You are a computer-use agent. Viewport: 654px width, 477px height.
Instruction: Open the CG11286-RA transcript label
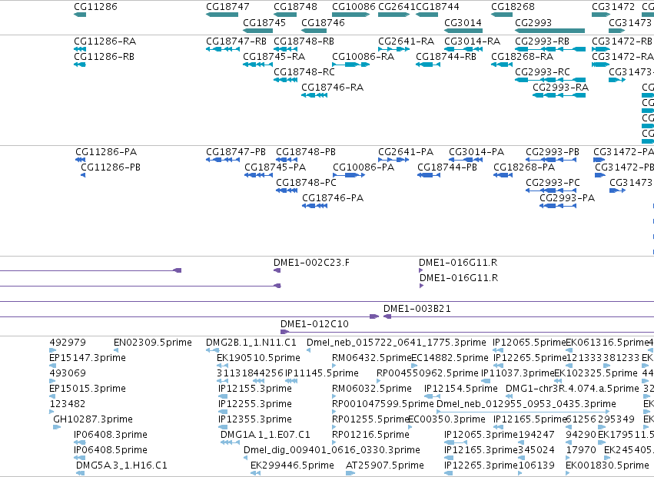(x=105, y=41)
